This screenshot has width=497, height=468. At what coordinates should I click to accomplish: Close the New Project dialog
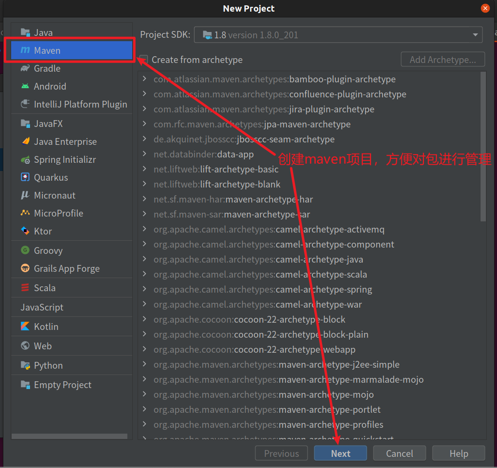tap(485, 8)
